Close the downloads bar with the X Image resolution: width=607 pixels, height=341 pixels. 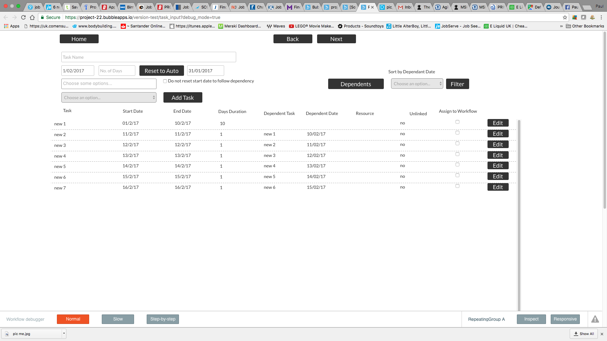(x=602, y=334)
